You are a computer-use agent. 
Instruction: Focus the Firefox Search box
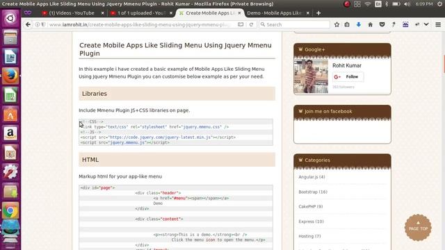pyautogui.click(x=294, y=25)
